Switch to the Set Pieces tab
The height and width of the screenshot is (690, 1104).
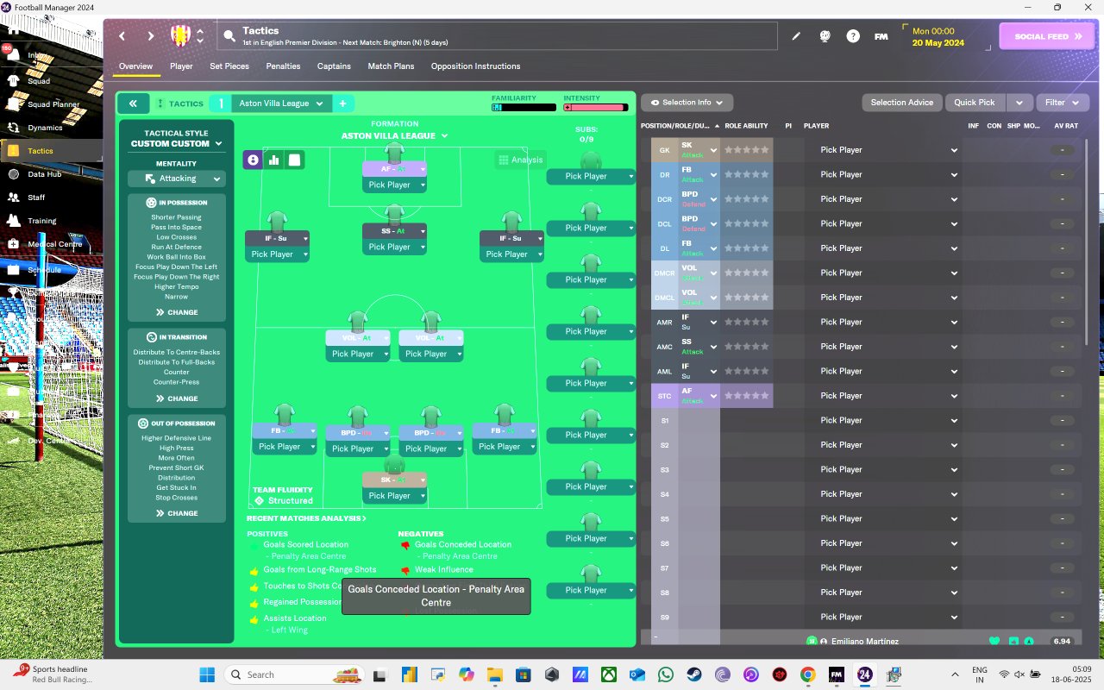click(229, 66)
